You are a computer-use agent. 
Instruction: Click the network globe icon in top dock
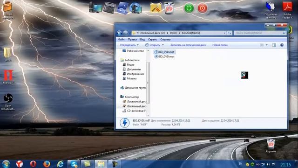pyautogui.click(x=135, y=8)
